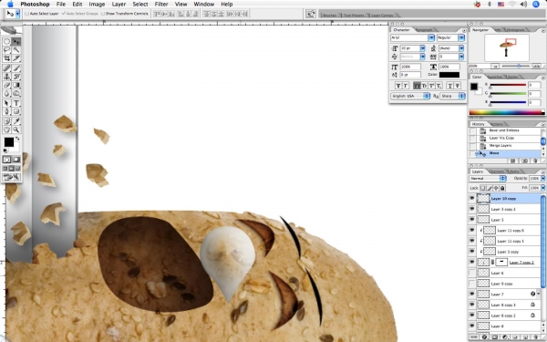The image size is (547, 342).
Task: Click the color spectrum ramp bar
Action: point(507,112)
